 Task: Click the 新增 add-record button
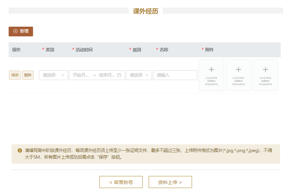(x=21, y=31)
